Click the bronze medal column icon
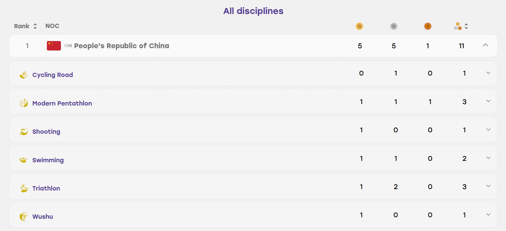 [x=428, y=26]
